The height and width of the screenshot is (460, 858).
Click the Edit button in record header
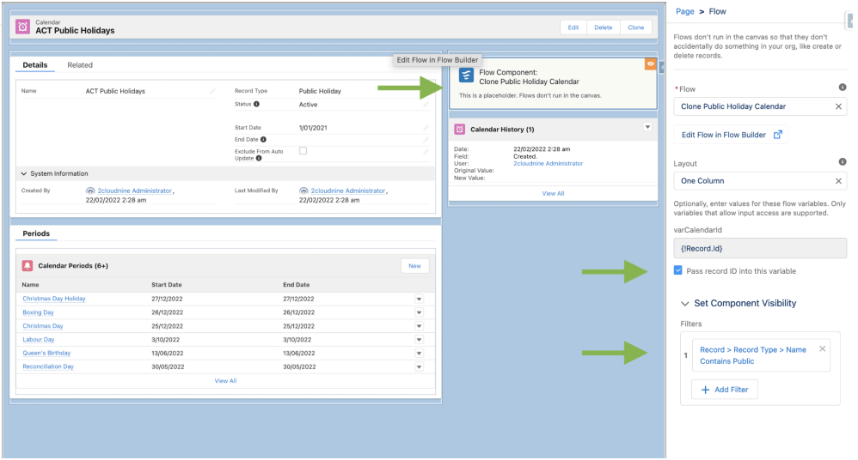click(x=573, y=27)
